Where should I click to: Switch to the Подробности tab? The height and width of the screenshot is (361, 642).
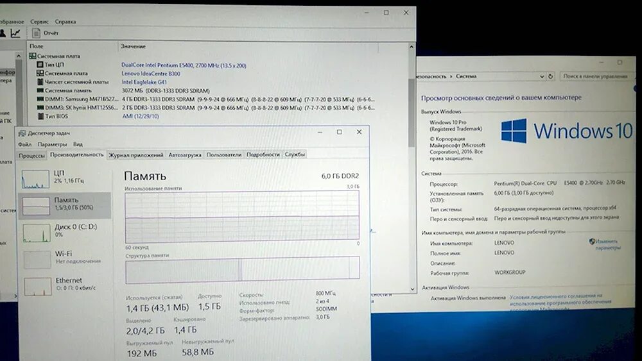(263, 155)
